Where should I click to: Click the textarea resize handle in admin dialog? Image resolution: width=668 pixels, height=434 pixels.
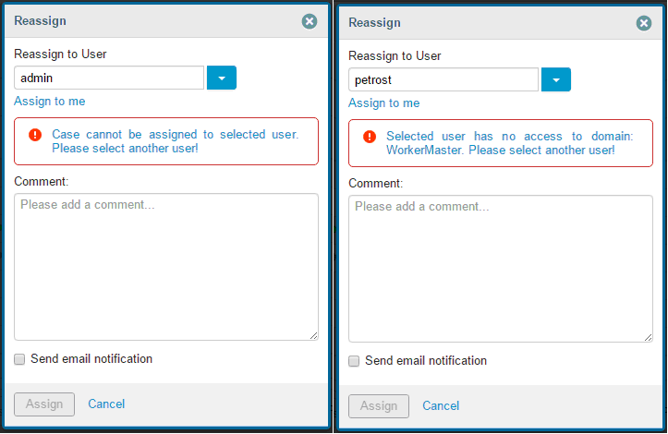(x=313, y=335)
